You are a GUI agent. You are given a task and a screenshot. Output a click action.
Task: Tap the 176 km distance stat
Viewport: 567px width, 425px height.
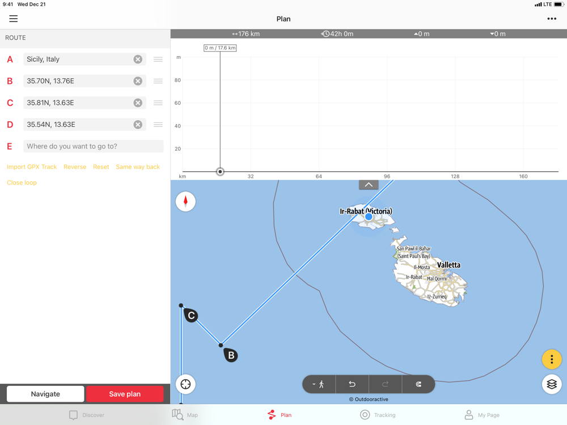(x=246, y=34)
